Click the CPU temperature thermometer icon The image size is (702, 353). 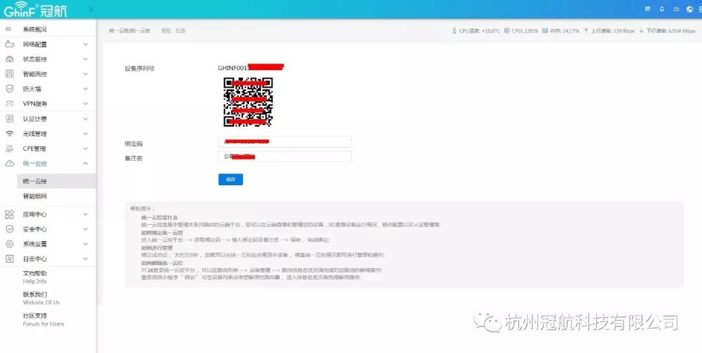point(454,31)
